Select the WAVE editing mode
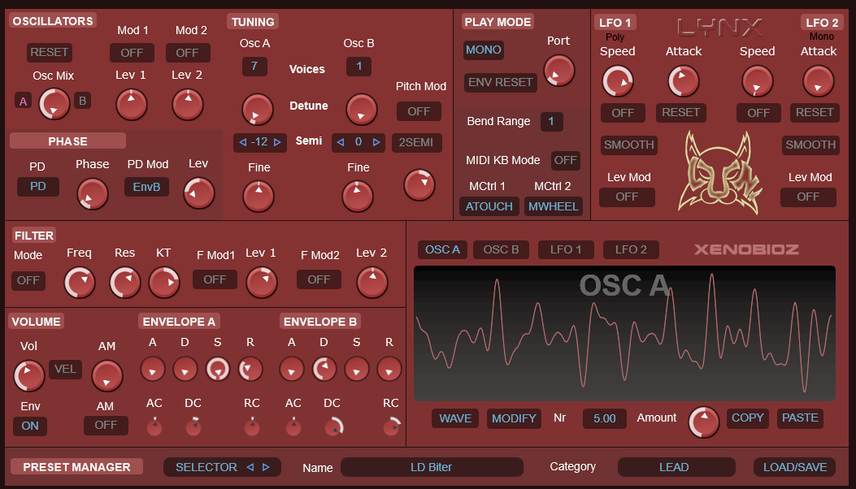 pos(455,418)
